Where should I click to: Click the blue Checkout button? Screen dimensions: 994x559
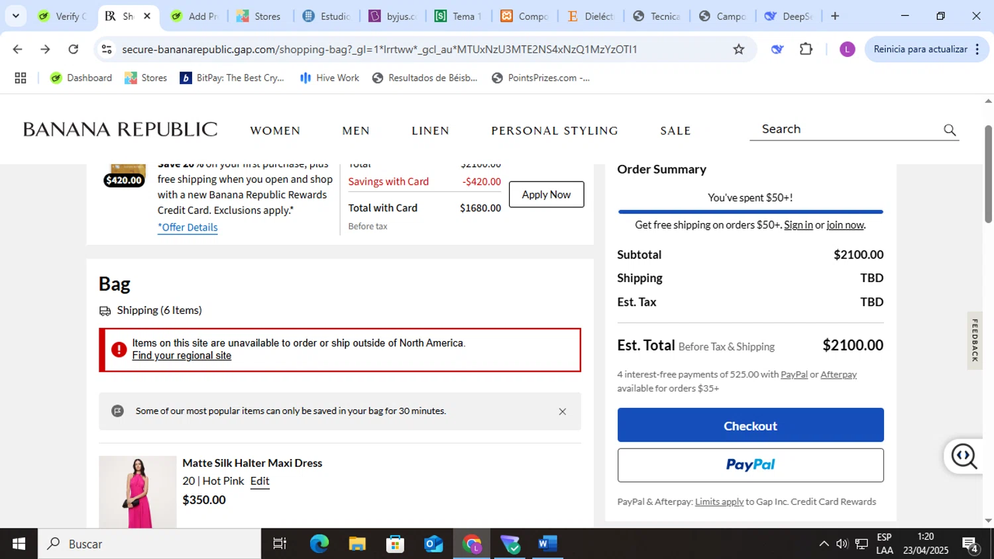pyautogui.click(x=750, y=425)
